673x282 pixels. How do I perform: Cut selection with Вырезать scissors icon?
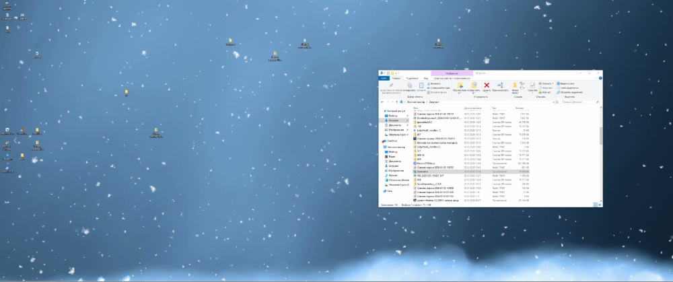point(433,83)
